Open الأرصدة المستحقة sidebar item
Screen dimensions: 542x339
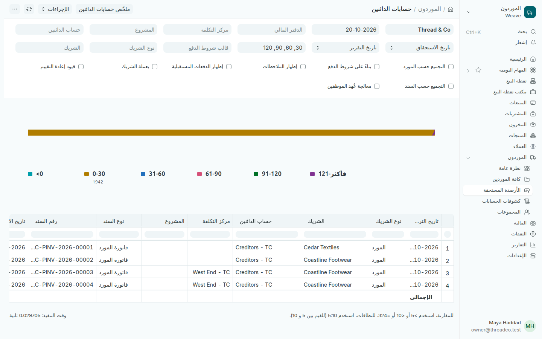click(x=498, y=190)
